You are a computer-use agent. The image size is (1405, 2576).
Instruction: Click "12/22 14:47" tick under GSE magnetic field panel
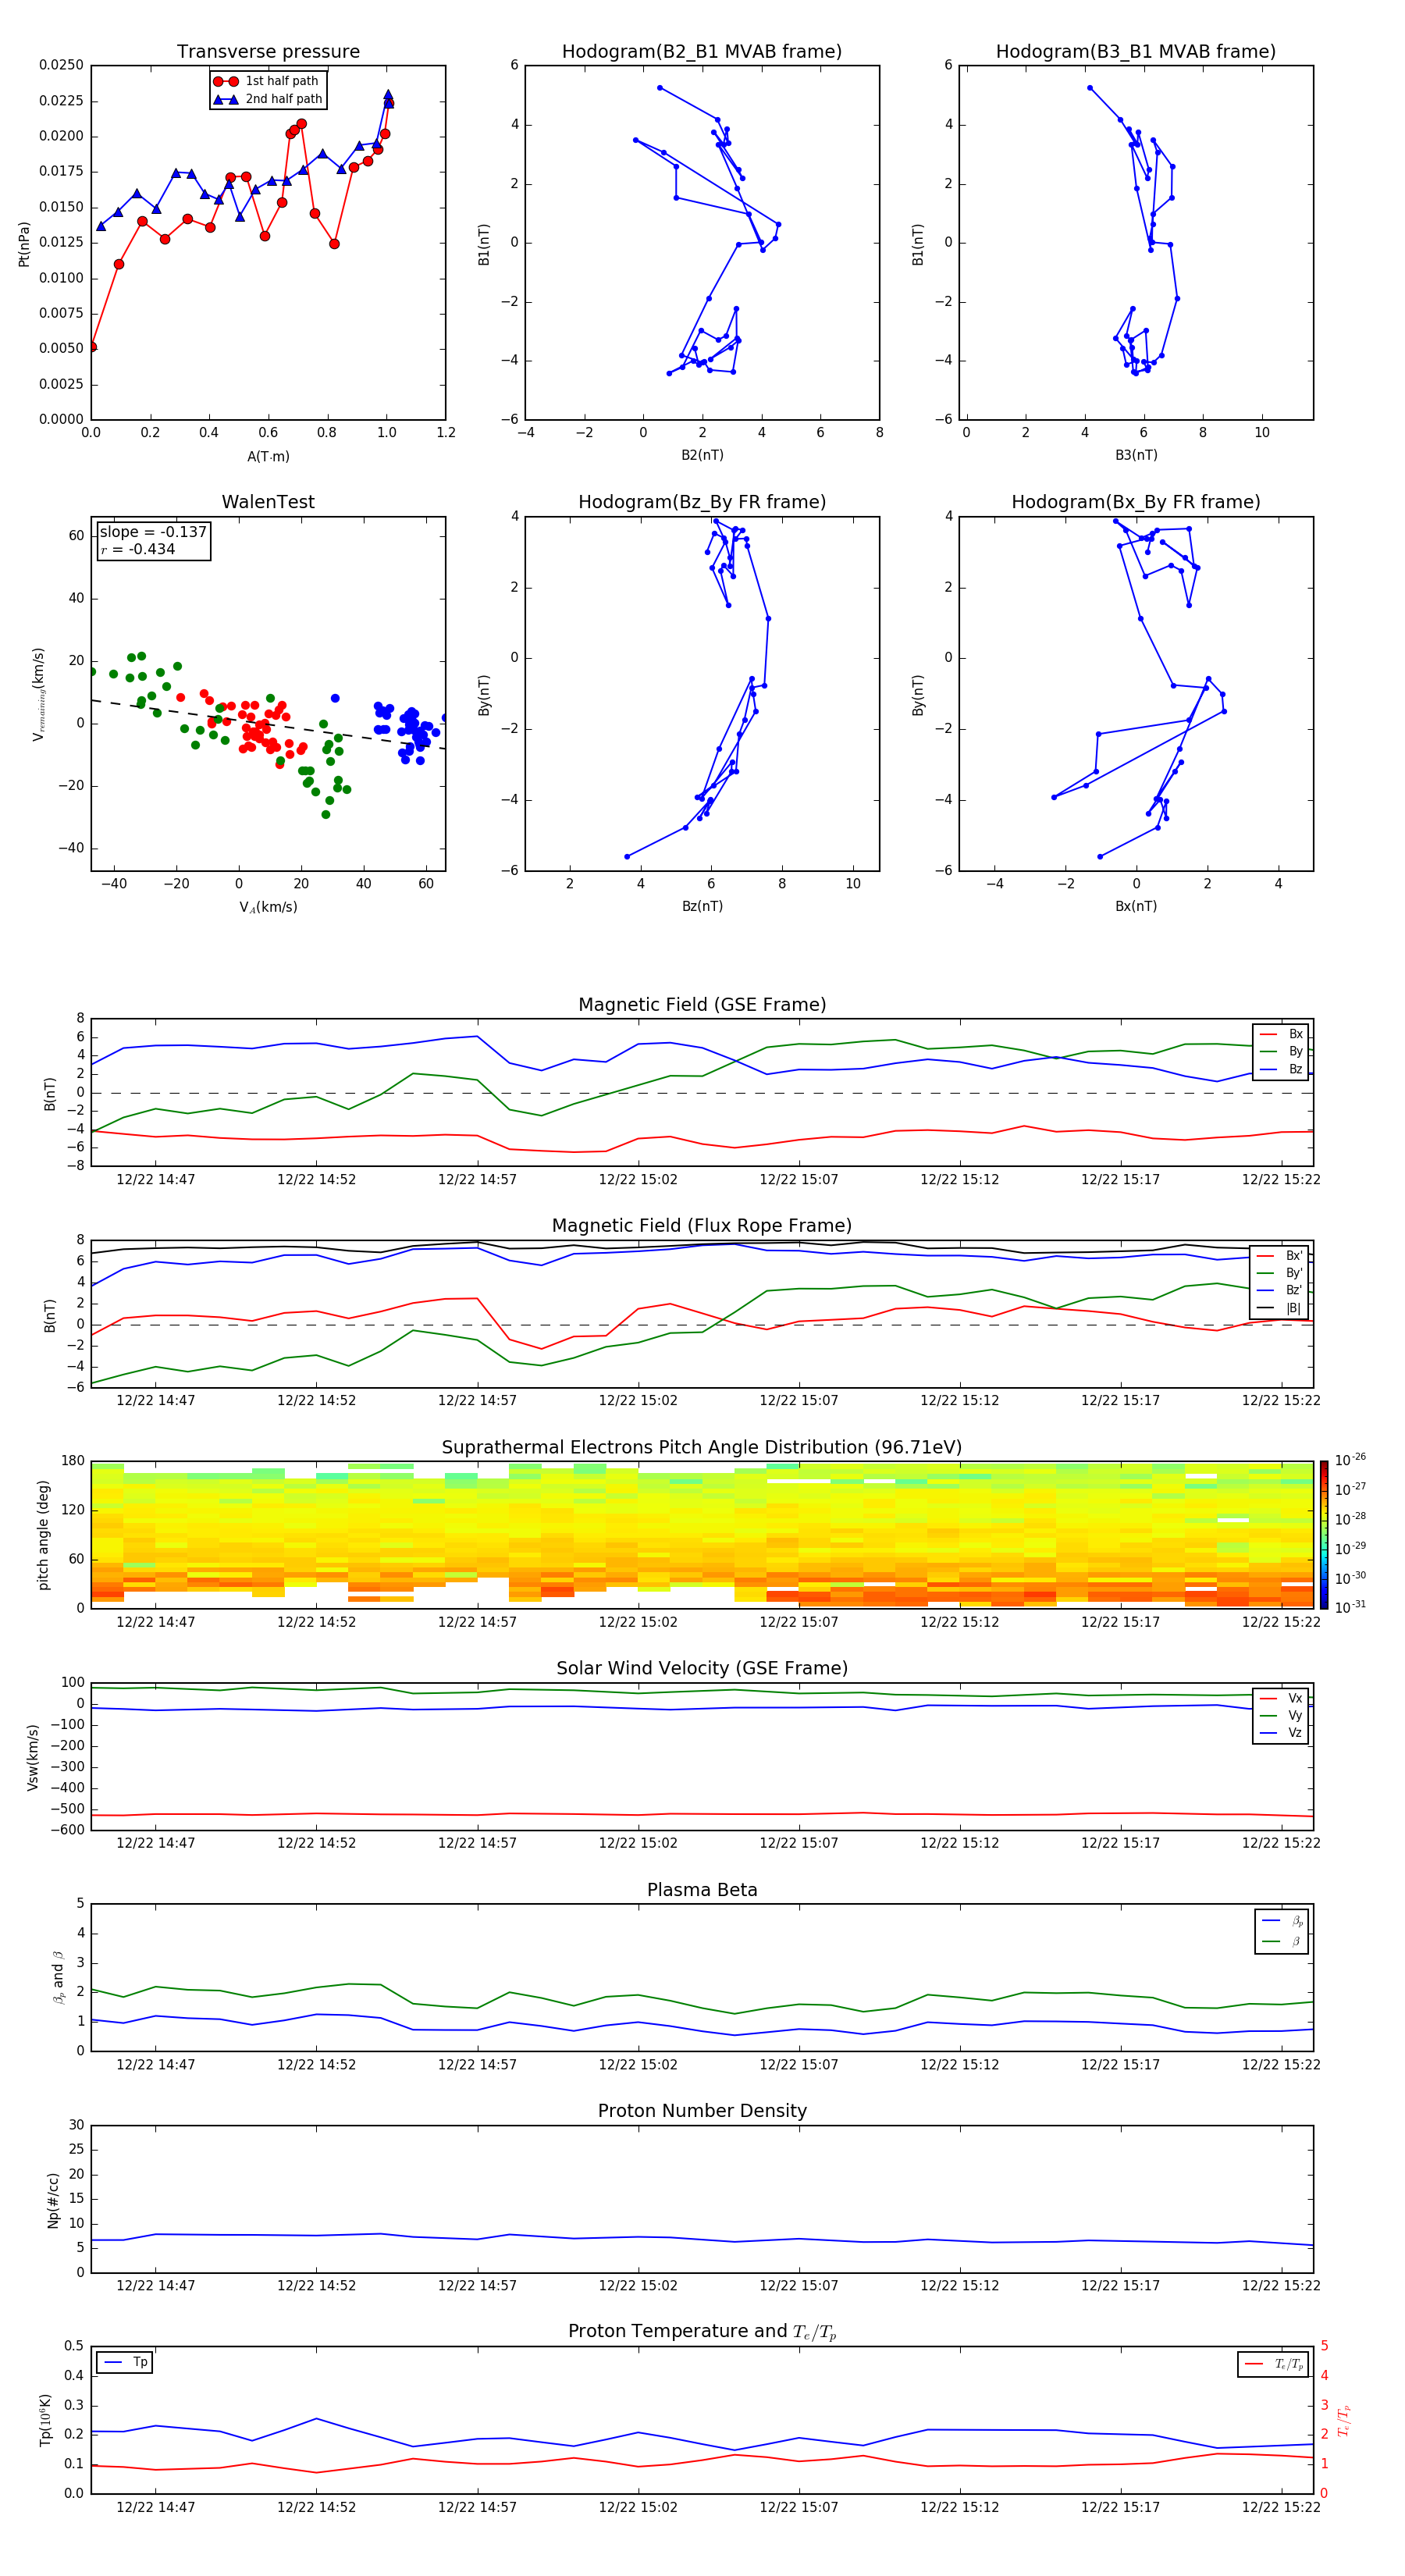[x=156, y=1180]
